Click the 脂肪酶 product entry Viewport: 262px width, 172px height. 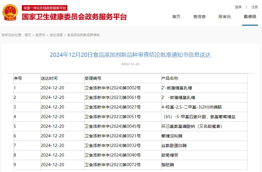pyautogui.click(x=168, y=165)
